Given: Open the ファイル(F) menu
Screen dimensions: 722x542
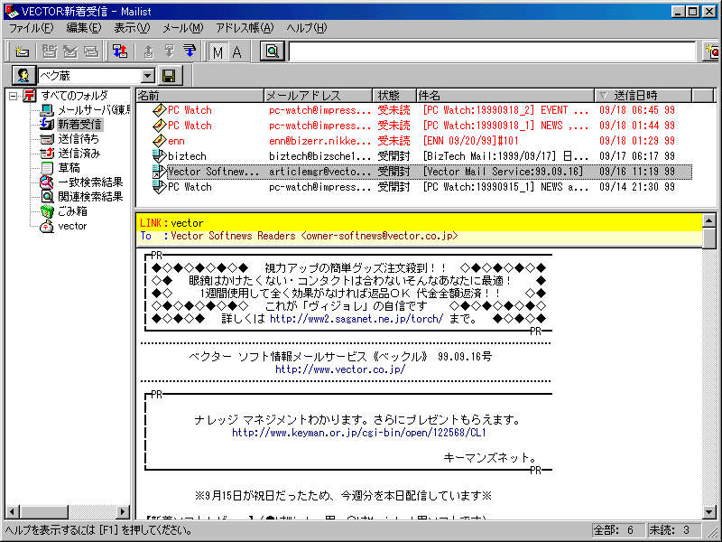Looking at the screenshot, I should [31, 28].
